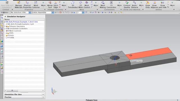This screenshot has width=180, height=101.
Task: Click the chart icon in left resource bar
Action: point(2,41)
